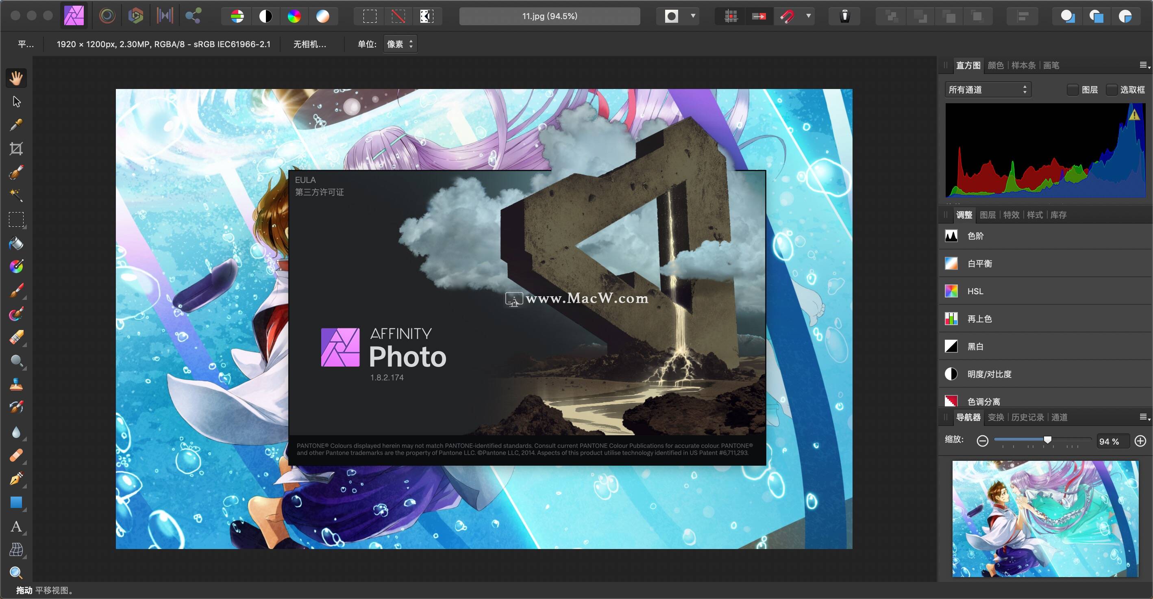Image resolution: width=1153 pixels, height=599 pixels.
Task: Toggle Assistant manager icon
Action: point(844,17)
